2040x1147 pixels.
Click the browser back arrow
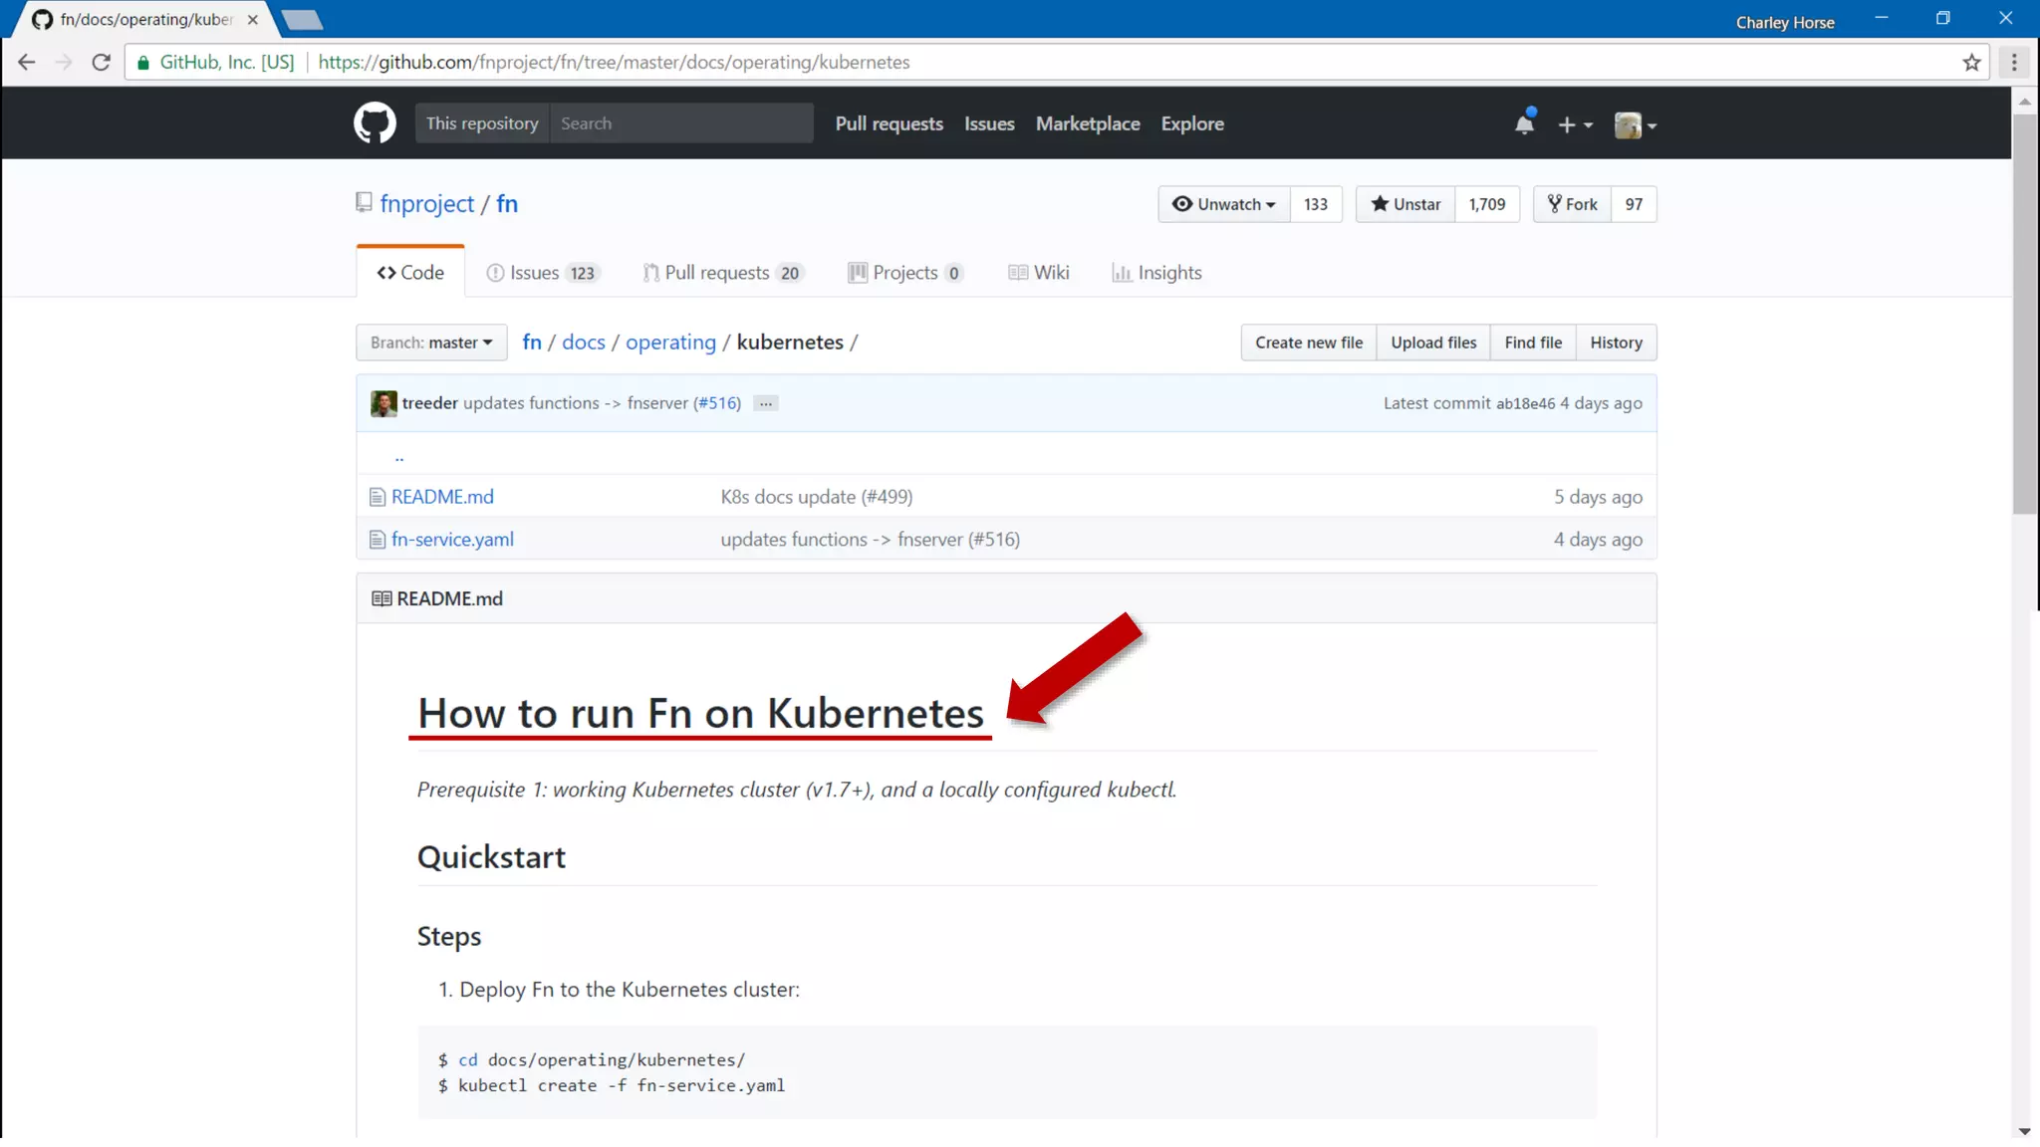click(x=27, y=62)
